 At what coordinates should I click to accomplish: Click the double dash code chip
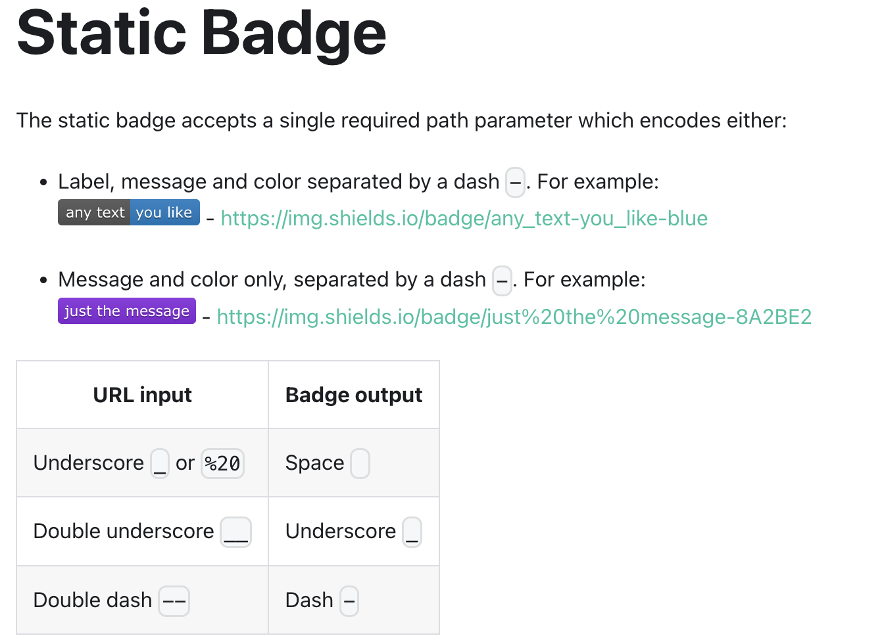pos(174,601)
